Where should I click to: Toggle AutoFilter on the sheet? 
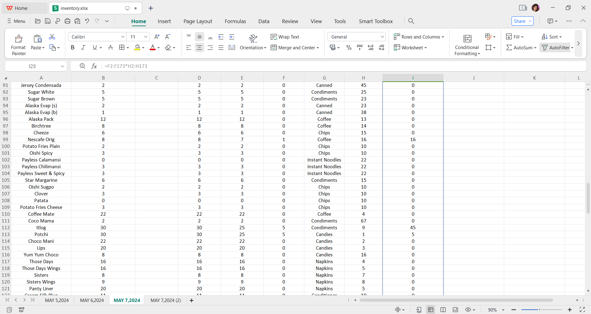click(x=556, y=47)
